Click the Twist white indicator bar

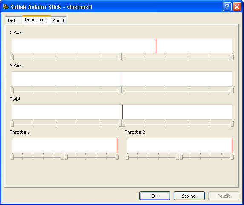coord(122,112)
